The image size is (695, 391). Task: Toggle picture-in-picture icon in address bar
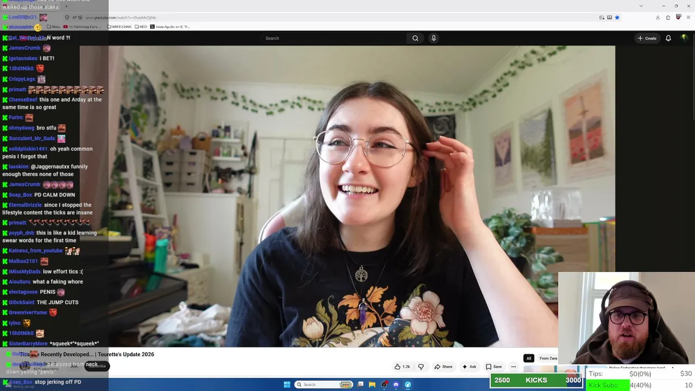tap(602, 17)
